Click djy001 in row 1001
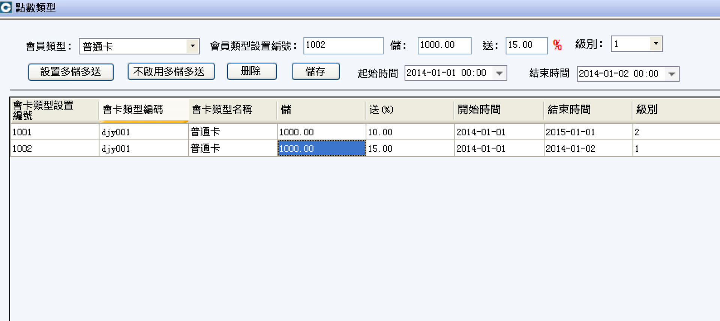The height and width of the screenshot is (321, 720). tap(144, 132)
